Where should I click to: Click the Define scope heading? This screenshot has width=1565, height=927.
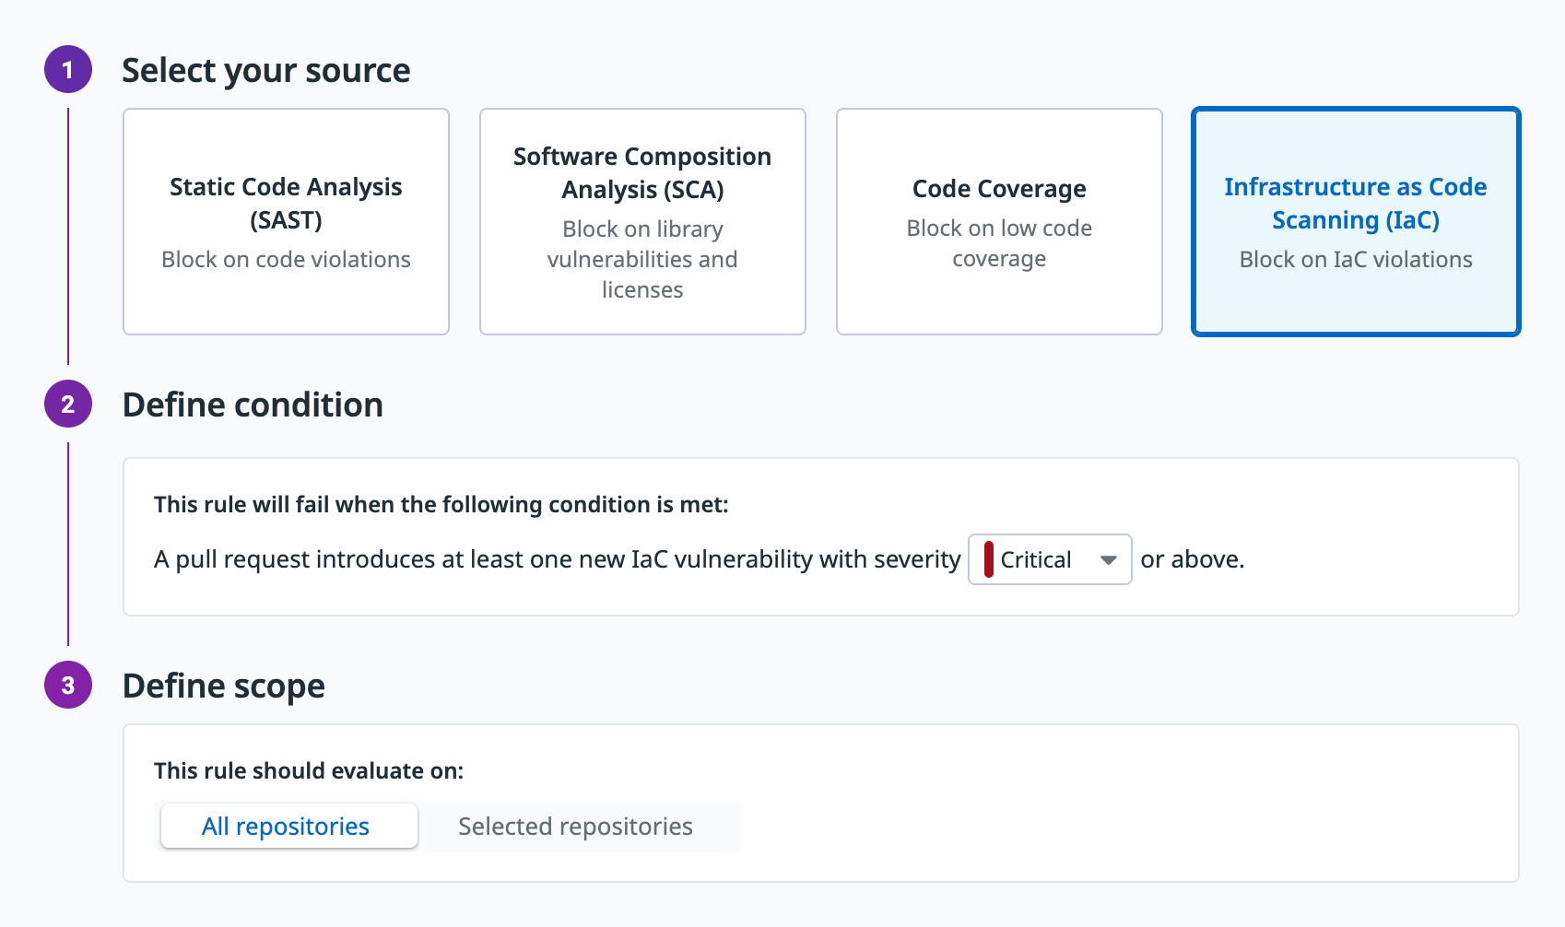click(224, 686)
